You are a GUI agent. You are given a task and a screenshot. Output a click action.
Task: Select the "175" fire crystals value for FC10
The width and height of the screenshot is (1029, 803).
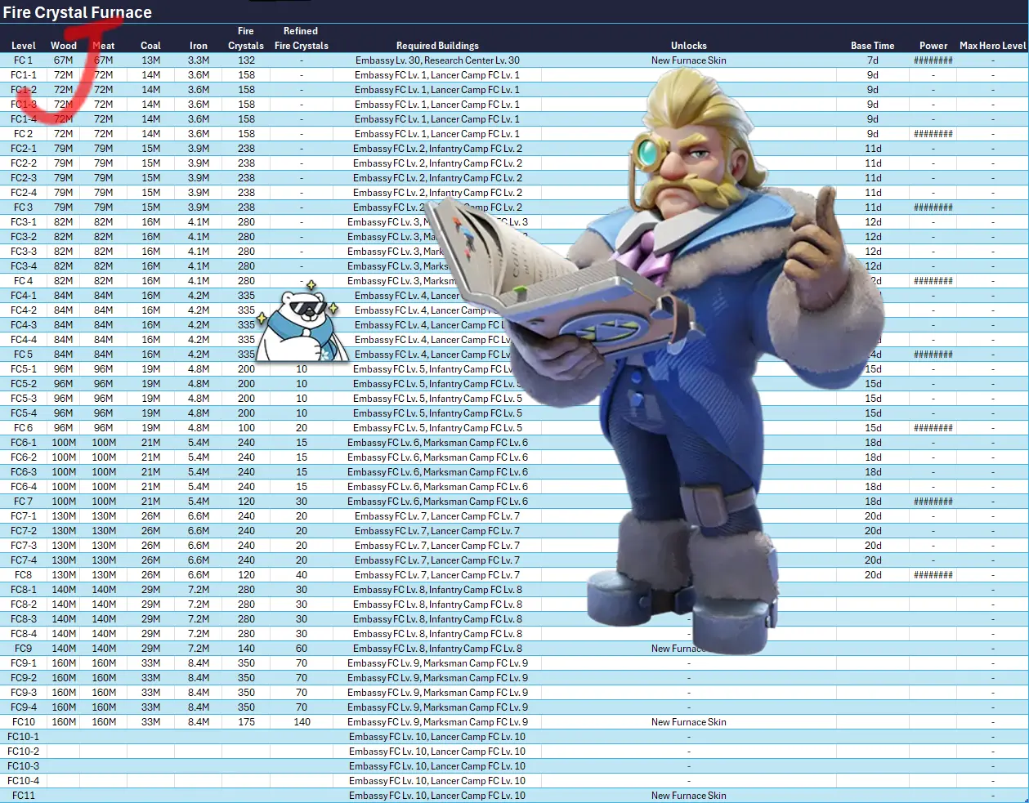point(246,722)
